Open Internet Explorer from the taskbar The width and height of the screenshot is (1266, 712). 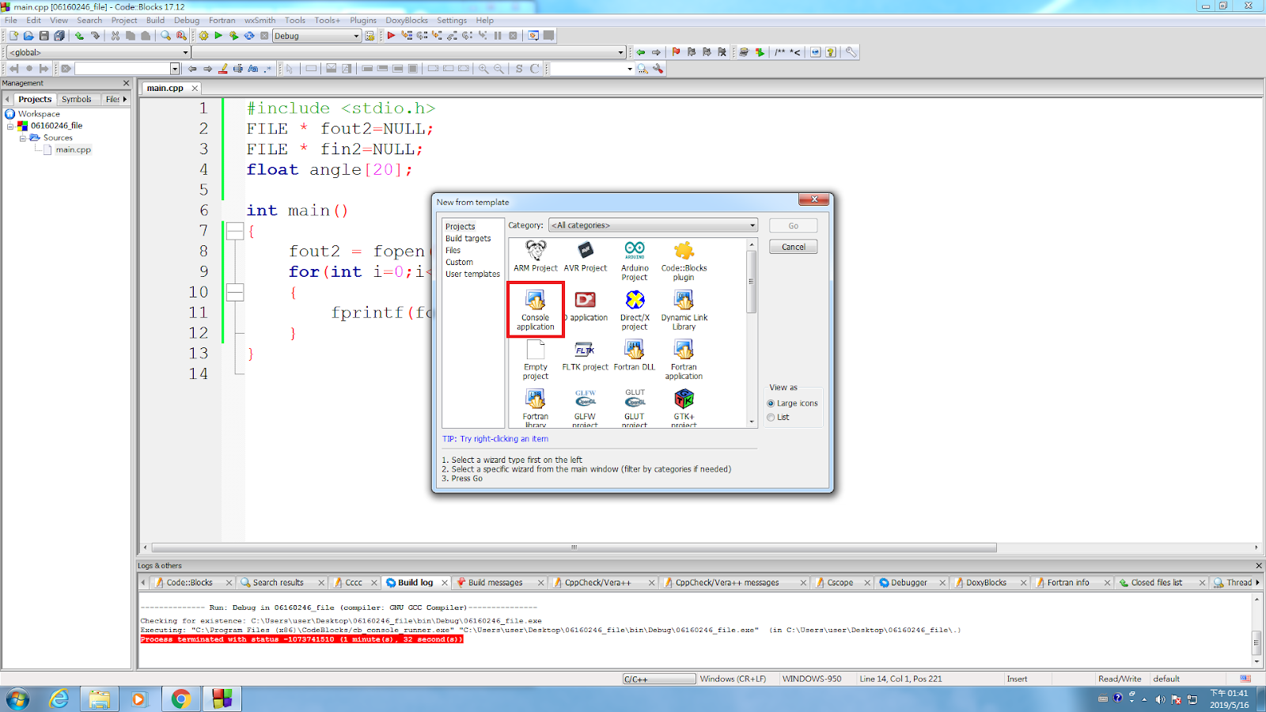pyautogui.click(x=59, y=699)
